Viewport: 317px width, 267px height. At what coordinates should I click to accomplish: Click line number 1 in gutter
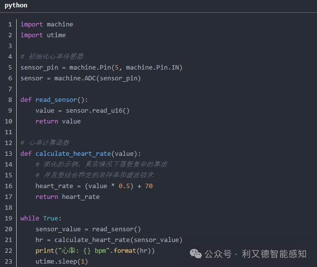(10, 24)
